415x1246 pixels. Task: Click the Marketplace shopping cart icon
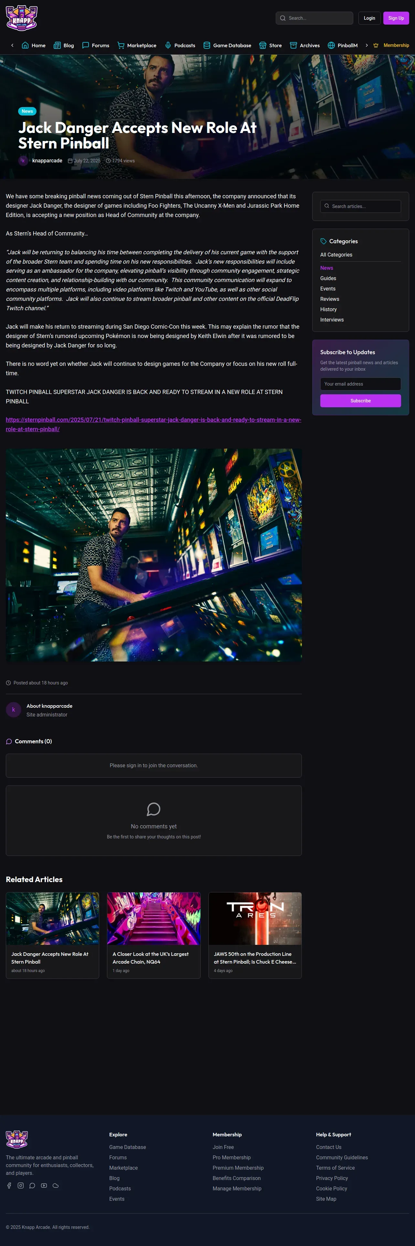pos(121,46)
